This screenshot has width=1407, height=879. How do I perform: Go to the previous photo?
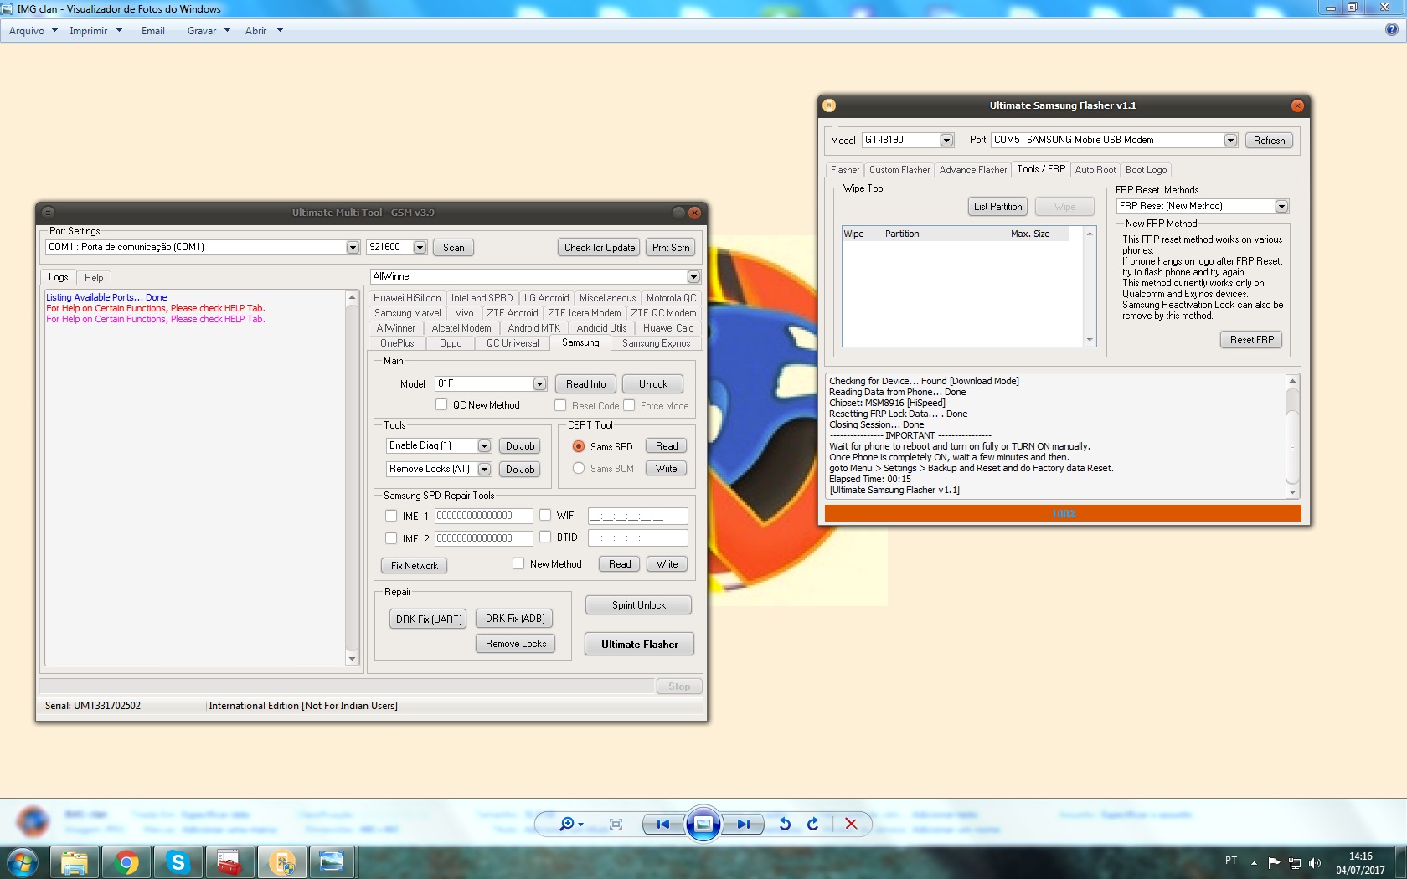[x=662, y=824]
